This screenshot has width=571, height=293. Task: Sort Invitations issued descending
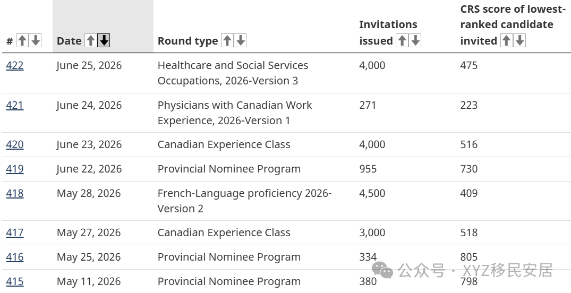pos(415,40)
